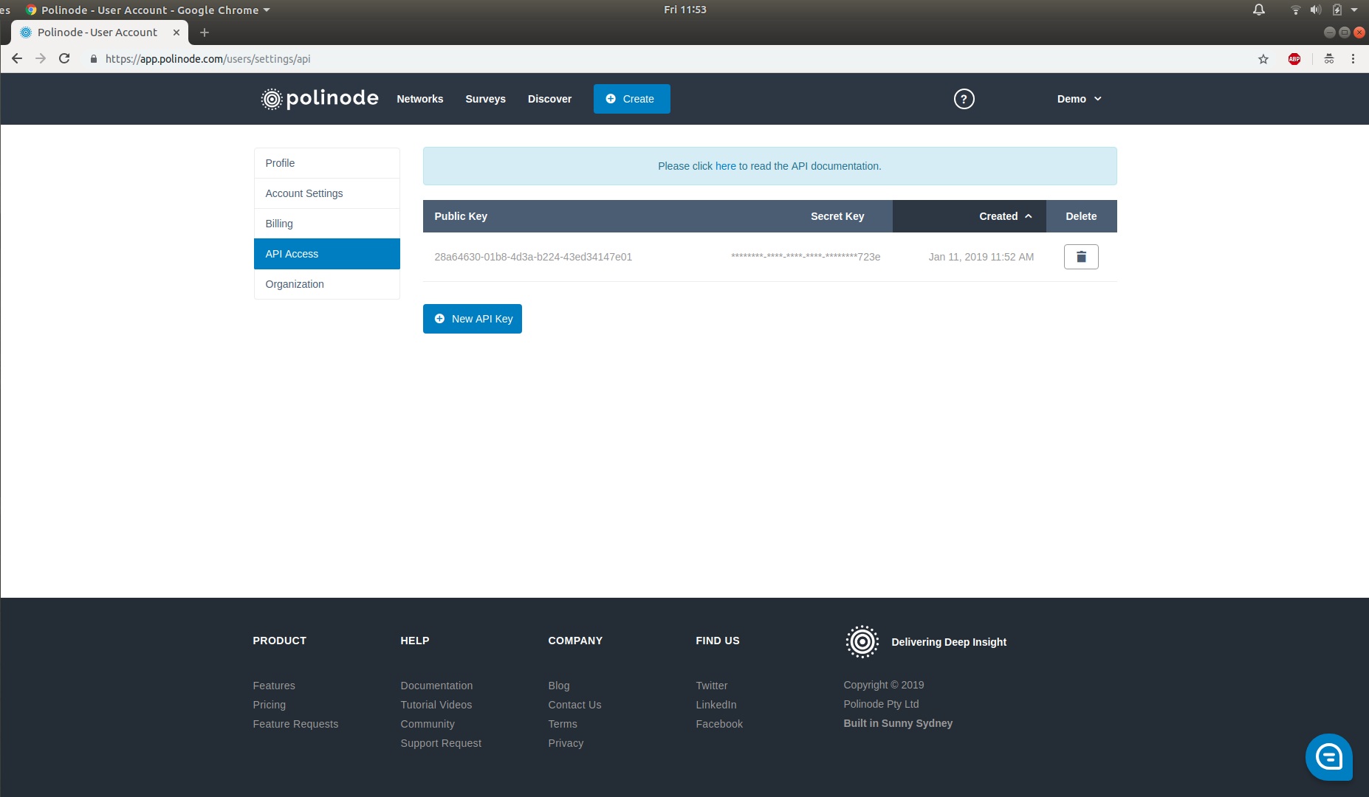
Task: Open the Features footer link
Action: click(x=274, y=686)
